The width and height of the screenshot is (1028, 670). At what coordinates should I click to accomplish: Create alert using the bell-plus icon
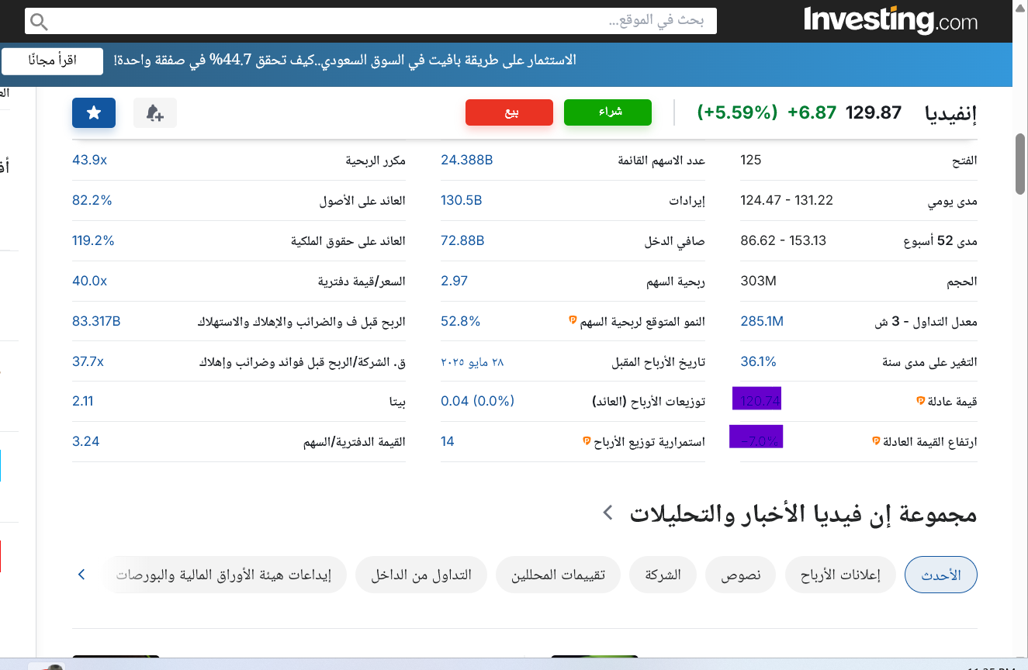pyautogui.click(x=155, y=113)
